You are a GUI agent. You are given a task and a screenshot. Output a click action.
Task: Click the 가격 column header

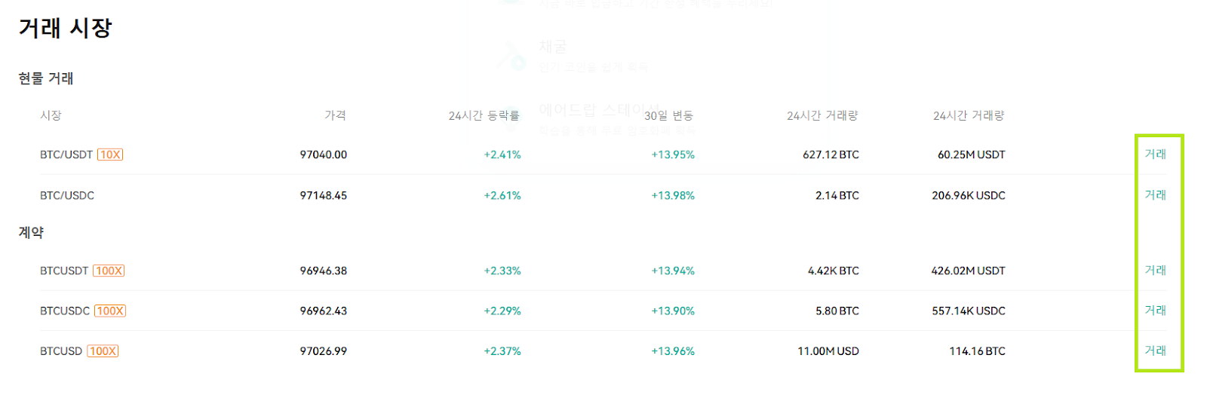(336, 115)
